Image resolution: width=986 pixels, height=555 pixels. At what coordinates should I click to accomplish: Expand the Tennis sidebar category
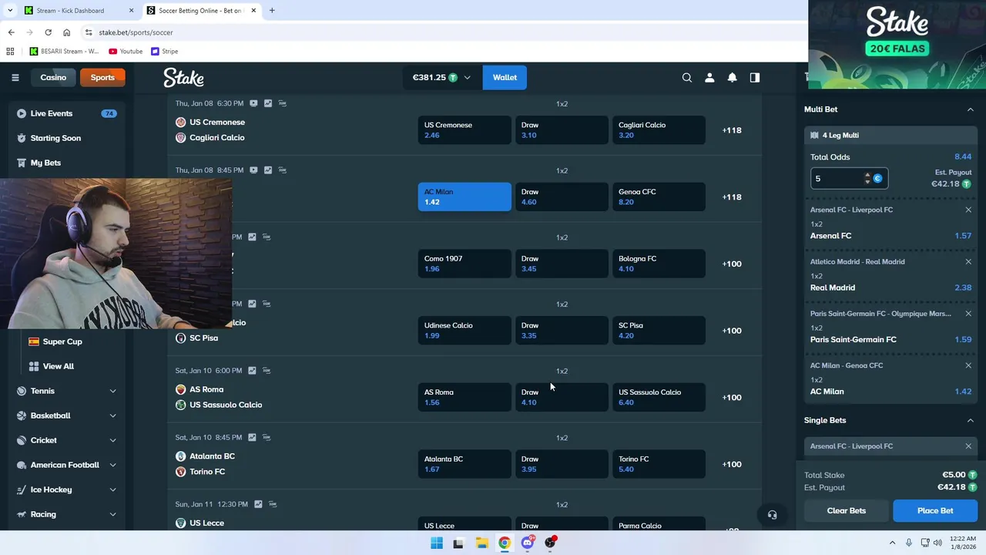click(x=112, y=391)
